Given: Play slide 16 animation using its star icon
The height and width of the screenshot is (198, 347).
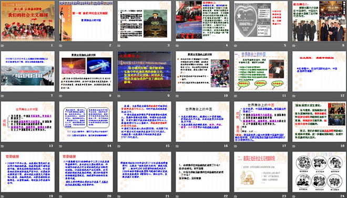Looking at the screenshot, I should (177, 146).
